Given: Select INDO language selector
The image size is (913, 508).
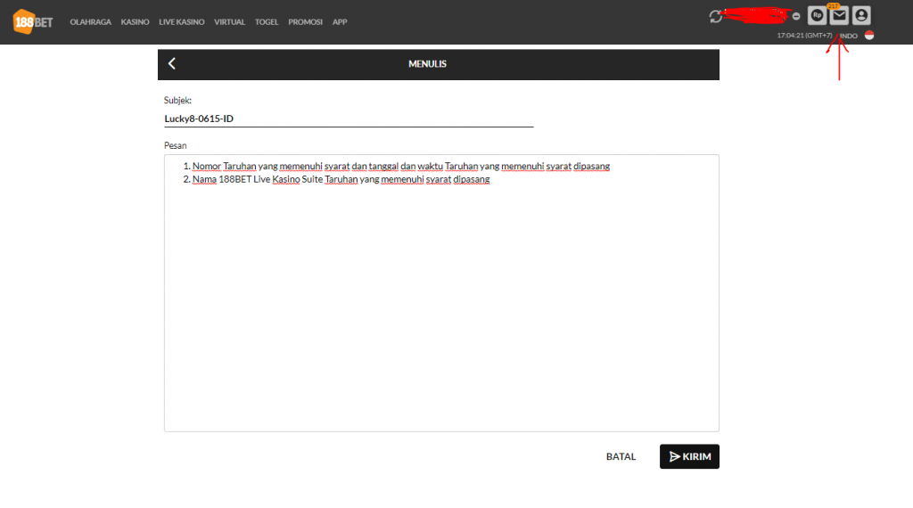Looking at the screenshot, I should 849,36.
